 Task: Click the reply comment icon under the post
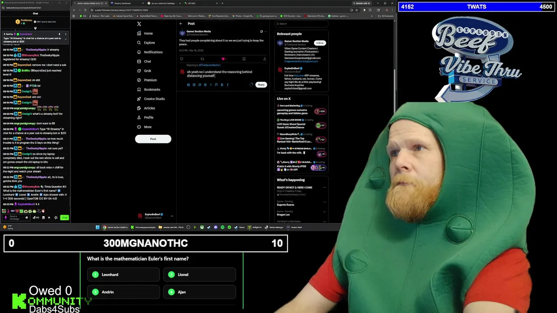click(181, 59)
